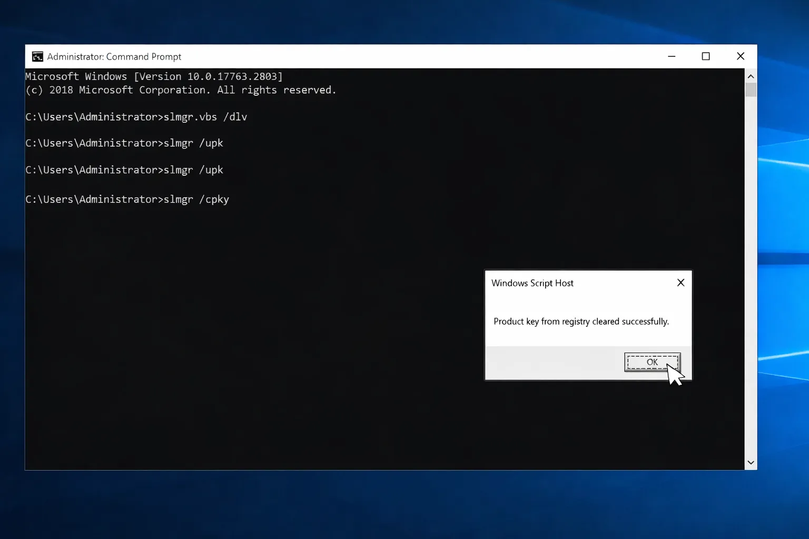Click the Microsoft Windows version line

pyautogui.click(x=153, y=76)
